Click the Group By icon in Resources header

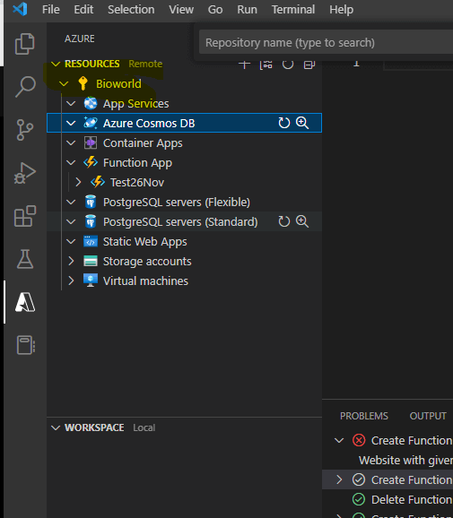pyautogui.click(x=266, y=65)
